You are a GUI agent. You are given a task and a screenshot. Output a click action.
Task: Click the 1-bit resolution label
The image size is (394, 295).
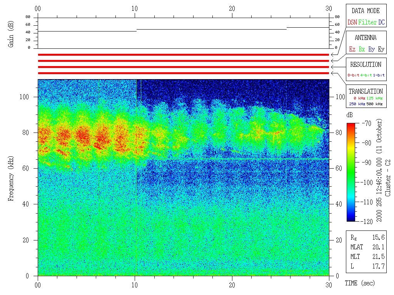point(379,75)
